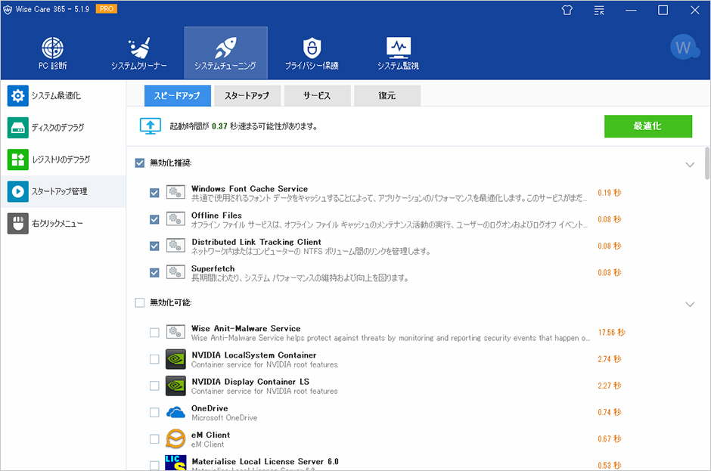Select スタートアップ管理 play icon
Viewport: 711px width, 471px height.
point(17,191)
